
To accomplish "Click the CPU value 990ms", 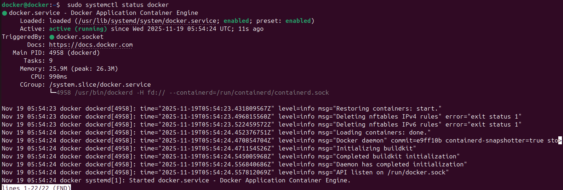I will (x=58, y=77).
